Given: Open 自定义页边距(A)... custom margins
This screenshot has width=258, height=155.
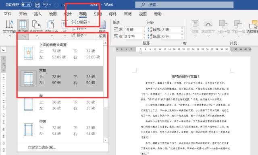Looking at the screenshot, I should [42, 147].
